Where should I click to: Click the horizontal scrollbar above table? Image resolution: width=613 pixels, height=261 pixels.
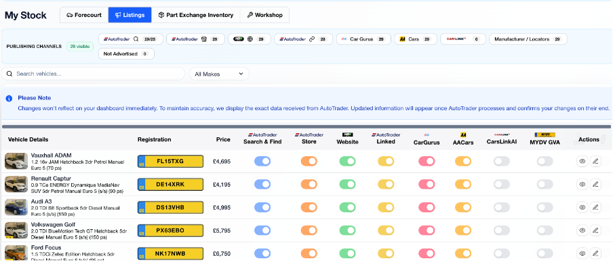(x=306, y=126)
